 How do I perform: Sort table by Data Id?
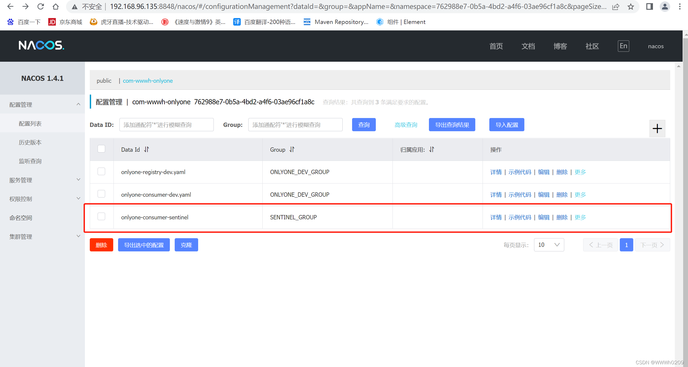click(x=147, y=149)
